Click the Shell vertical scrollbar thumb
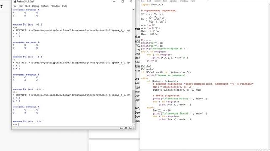This screenshot has height=151, width=270. tap(133, 106)
